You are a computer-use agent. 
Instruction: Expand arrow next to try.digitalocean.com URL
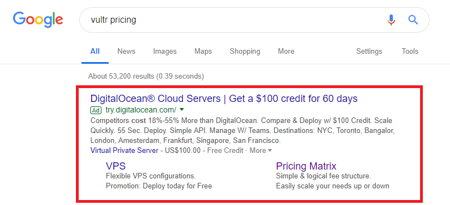pos(182,109)
